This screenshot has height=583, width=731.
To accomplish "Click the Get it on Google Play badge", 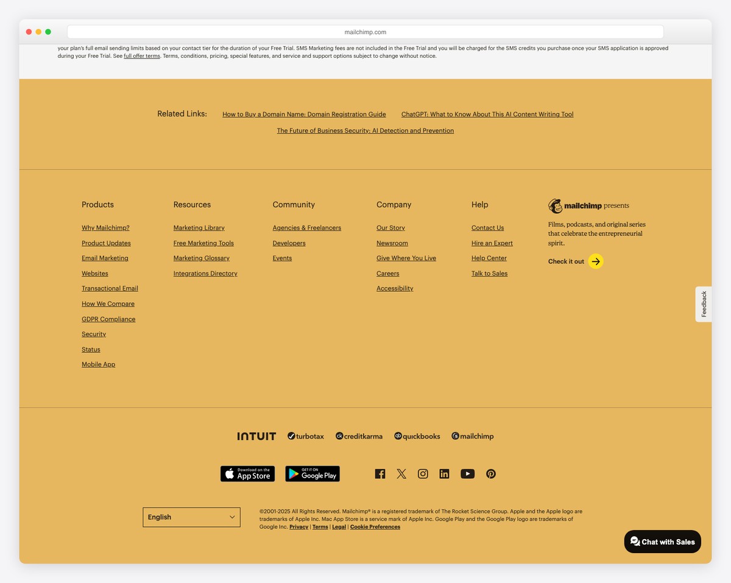I will pyautogui.click(x=312, y=473).
